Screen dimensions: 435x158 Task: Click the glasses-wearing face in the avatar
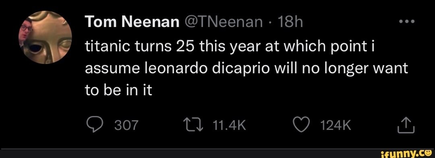click(x=25, y=31)
